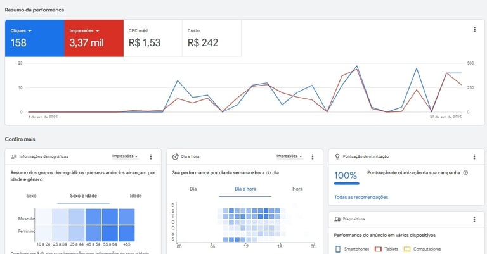
Task: Click the Dispositivos devices icon
Action: click(x=337, y=219)
